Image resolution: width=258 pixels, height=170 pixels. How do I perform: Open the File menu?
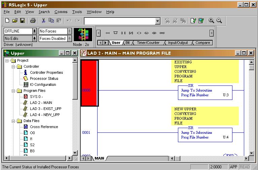coord(7,12)
